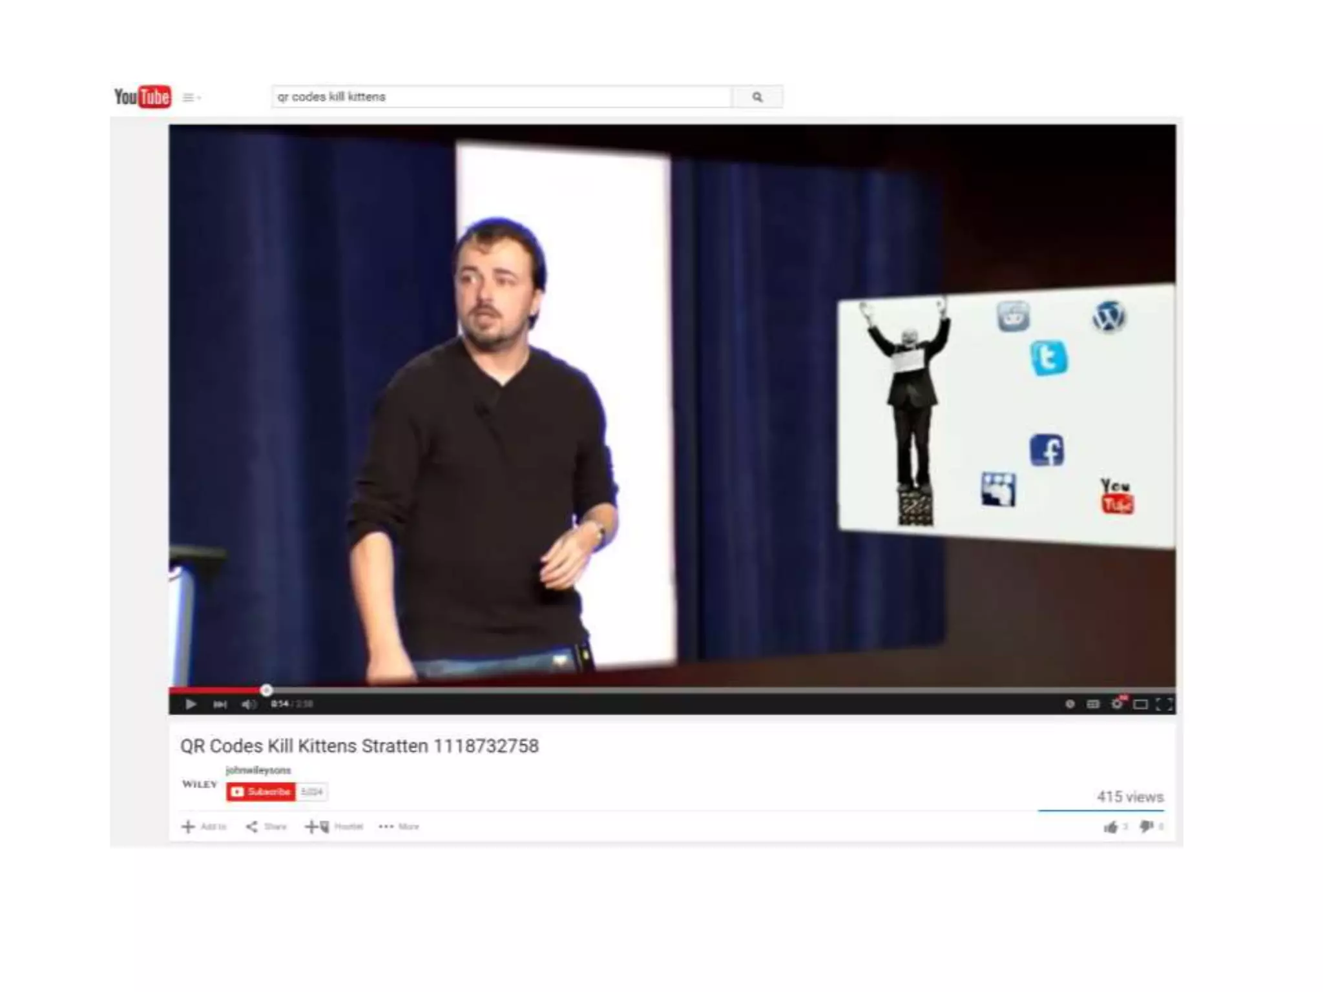Open the guide menu next to logo
Screen dimensions: 1323x992
click(x=190, y=98)
